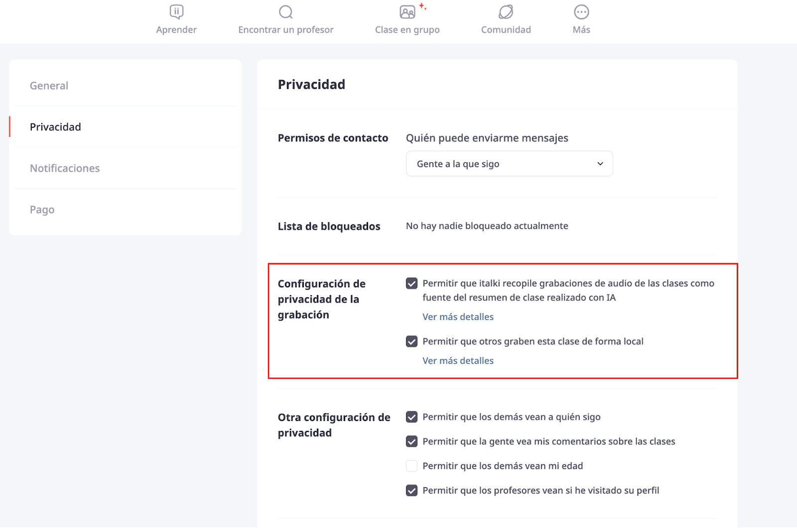Screen dimensions: 797x528
Task: Enable the Permitir que los demás vean mi edad checkbox
Action: coord(411,466)
